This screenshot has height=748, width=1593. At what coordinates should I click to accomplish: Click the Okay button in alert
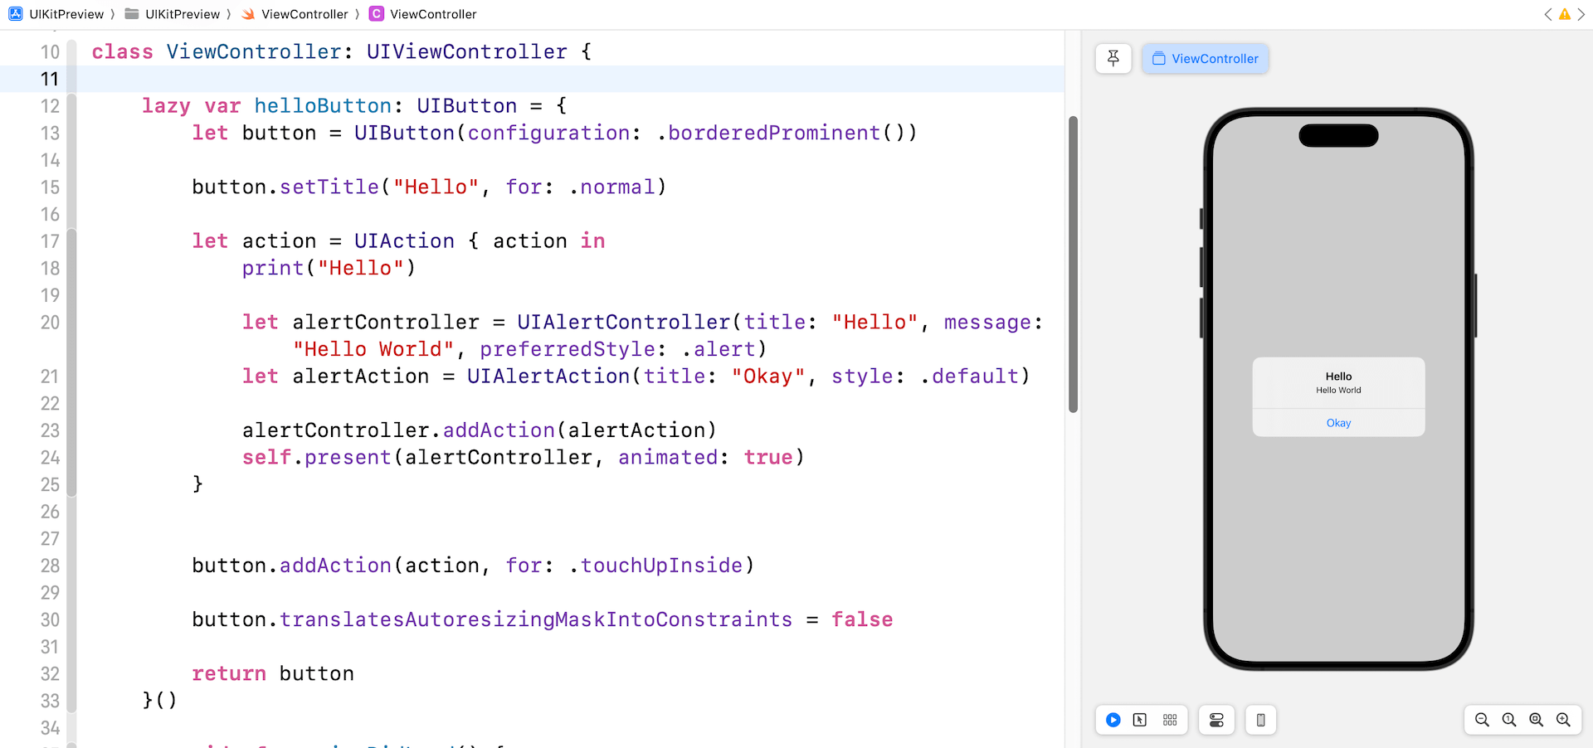click(x=1338, y=423)
